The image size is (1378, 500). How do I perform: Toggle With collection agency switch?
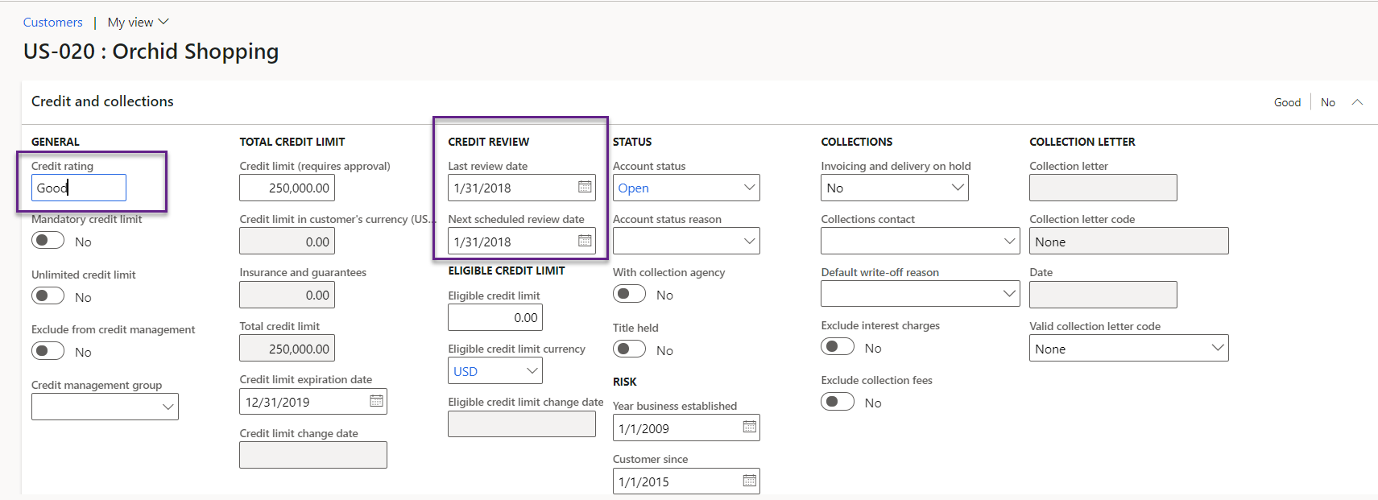(630, 294)
